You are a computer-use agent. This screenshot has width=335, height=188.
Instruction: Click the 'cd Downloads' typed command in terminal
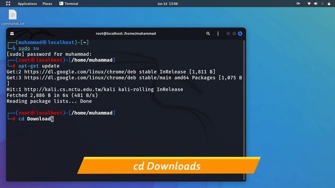36,119
